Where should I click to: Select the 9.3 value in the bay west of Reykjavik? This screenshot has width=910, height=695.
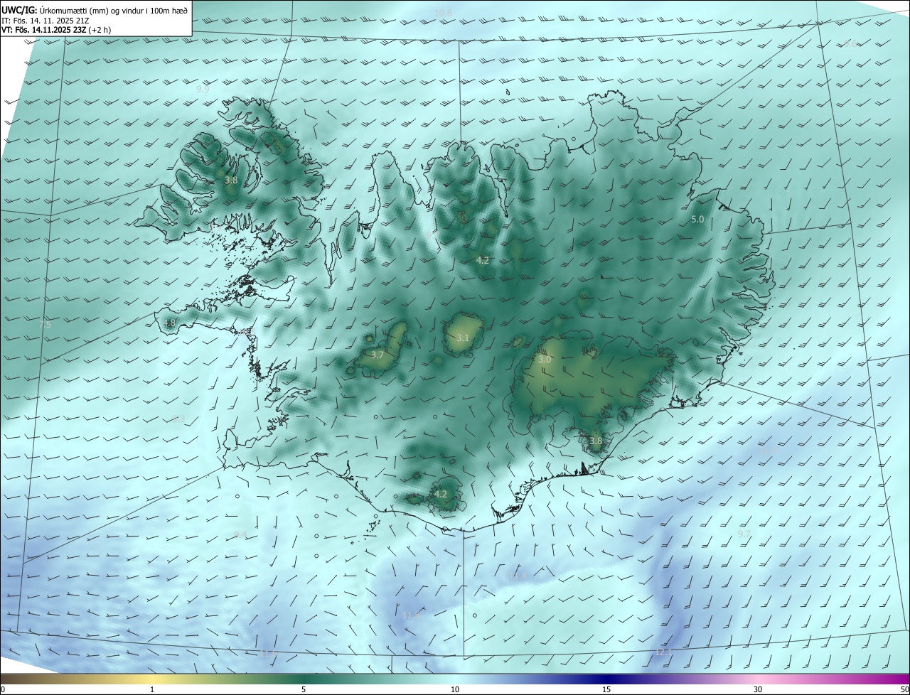[x=178, y=419]
